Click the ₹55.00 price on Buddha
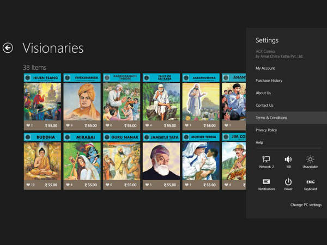 click(51, 185)
